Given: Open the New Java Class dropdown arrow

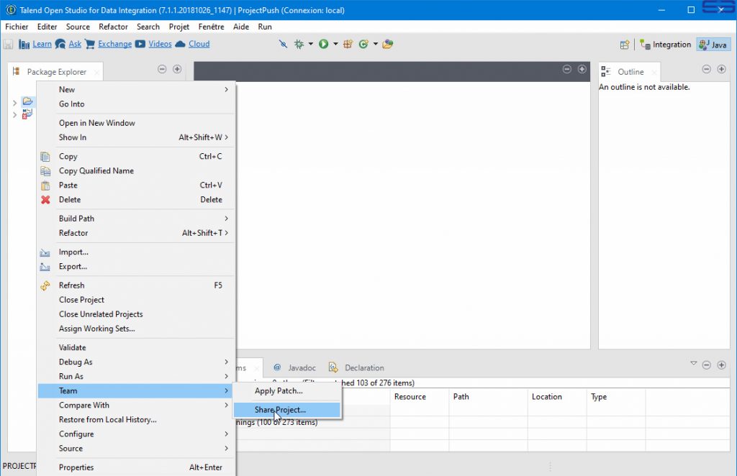Looking at the screenshot, I should click(375, 44).
